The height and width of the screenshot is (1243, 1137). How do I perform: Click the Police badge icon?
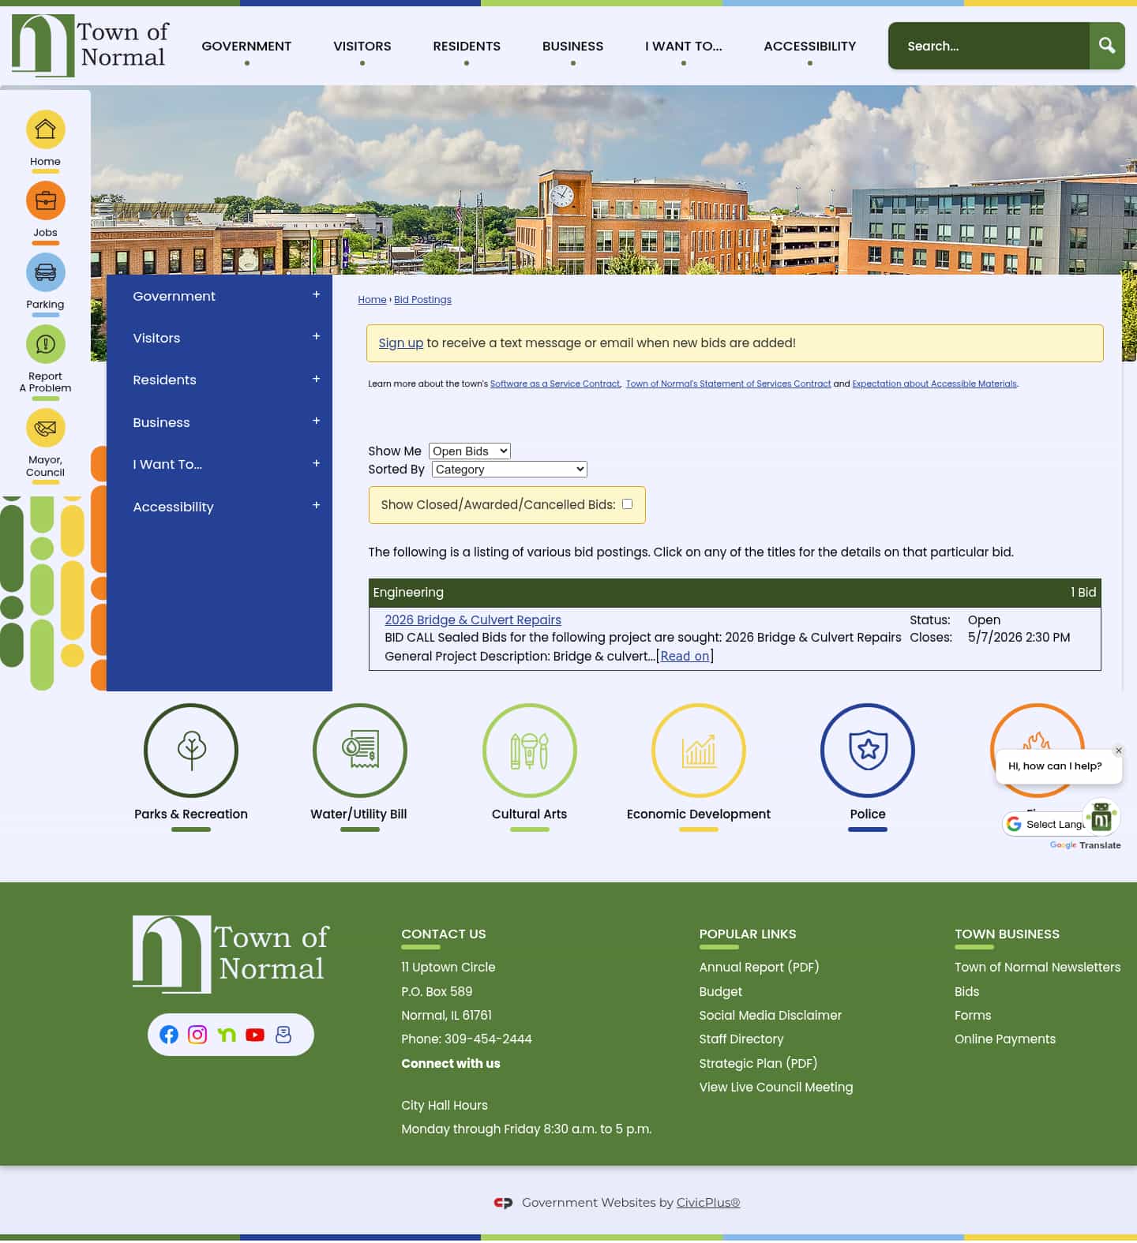coord(868,751)
